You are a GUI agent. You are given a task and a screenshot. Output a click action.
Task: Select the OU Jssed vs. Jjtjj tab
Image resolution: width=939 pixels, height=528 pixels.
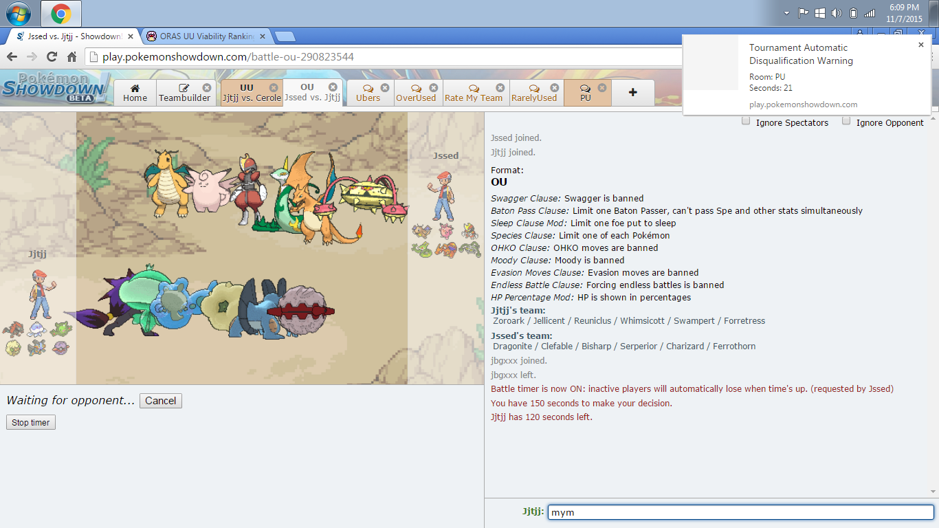312,92
